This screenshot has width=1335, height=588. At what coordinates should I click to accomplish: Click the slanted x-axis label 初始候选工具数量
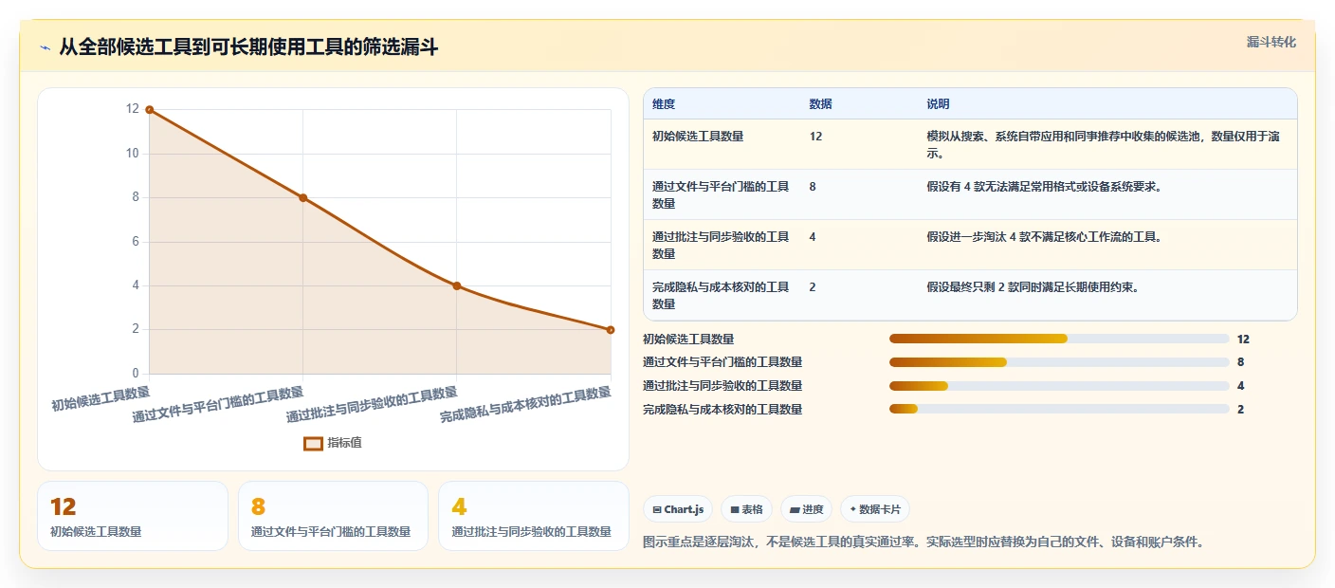101,397
